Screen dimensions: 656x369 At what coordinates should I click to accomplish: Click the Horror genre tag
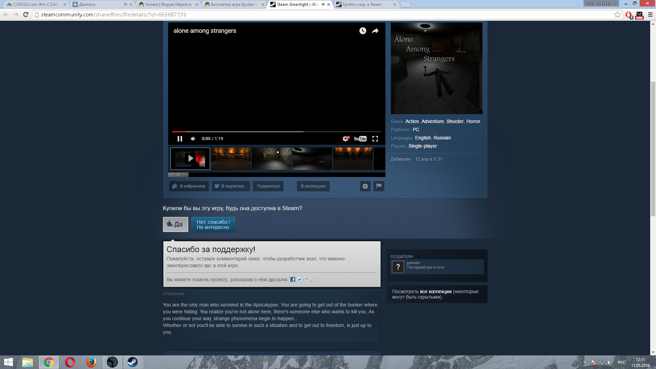pos(473,121)
